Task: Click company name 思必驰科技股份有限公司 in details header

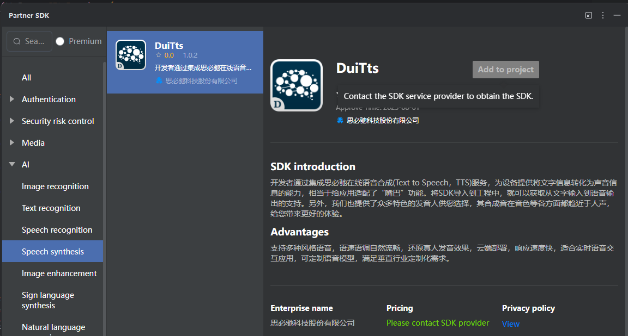Action: pos(383,120)
